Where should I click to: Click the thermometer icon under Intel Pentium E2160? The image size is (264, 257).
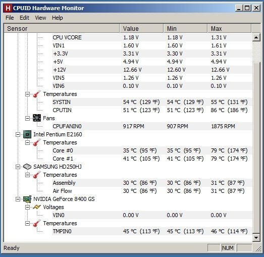[x=37, y=142]
